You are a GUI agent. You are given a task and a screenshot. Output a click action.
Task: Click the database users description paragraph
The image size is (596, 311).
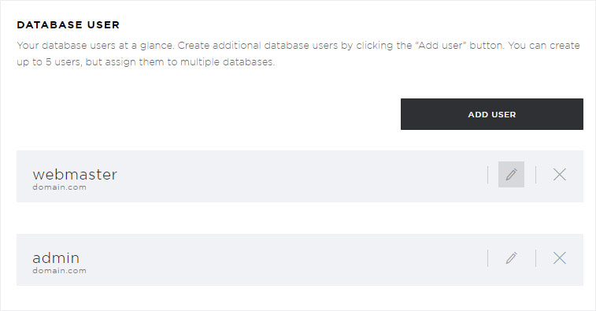(x=298, y=54)
